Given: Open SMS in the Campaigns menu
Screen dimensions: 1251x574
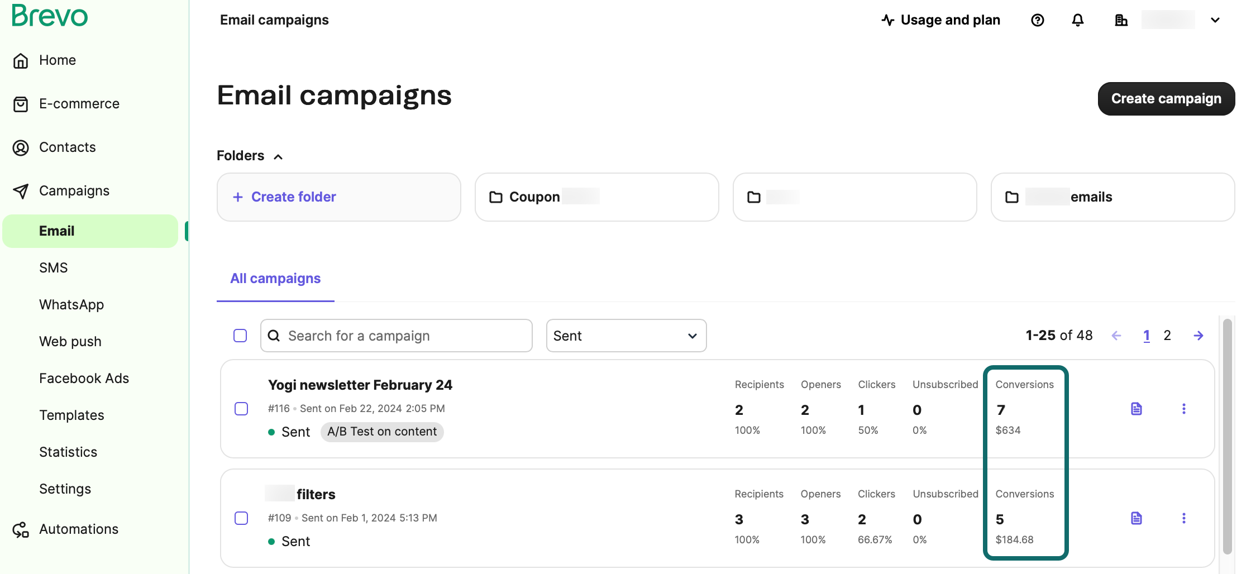Looking at the screenshot, I should pyautogui.click(x=54, y=268).
